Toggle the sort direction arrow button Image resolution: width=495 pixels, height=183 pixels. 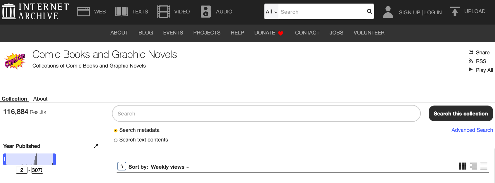(122, 166)
